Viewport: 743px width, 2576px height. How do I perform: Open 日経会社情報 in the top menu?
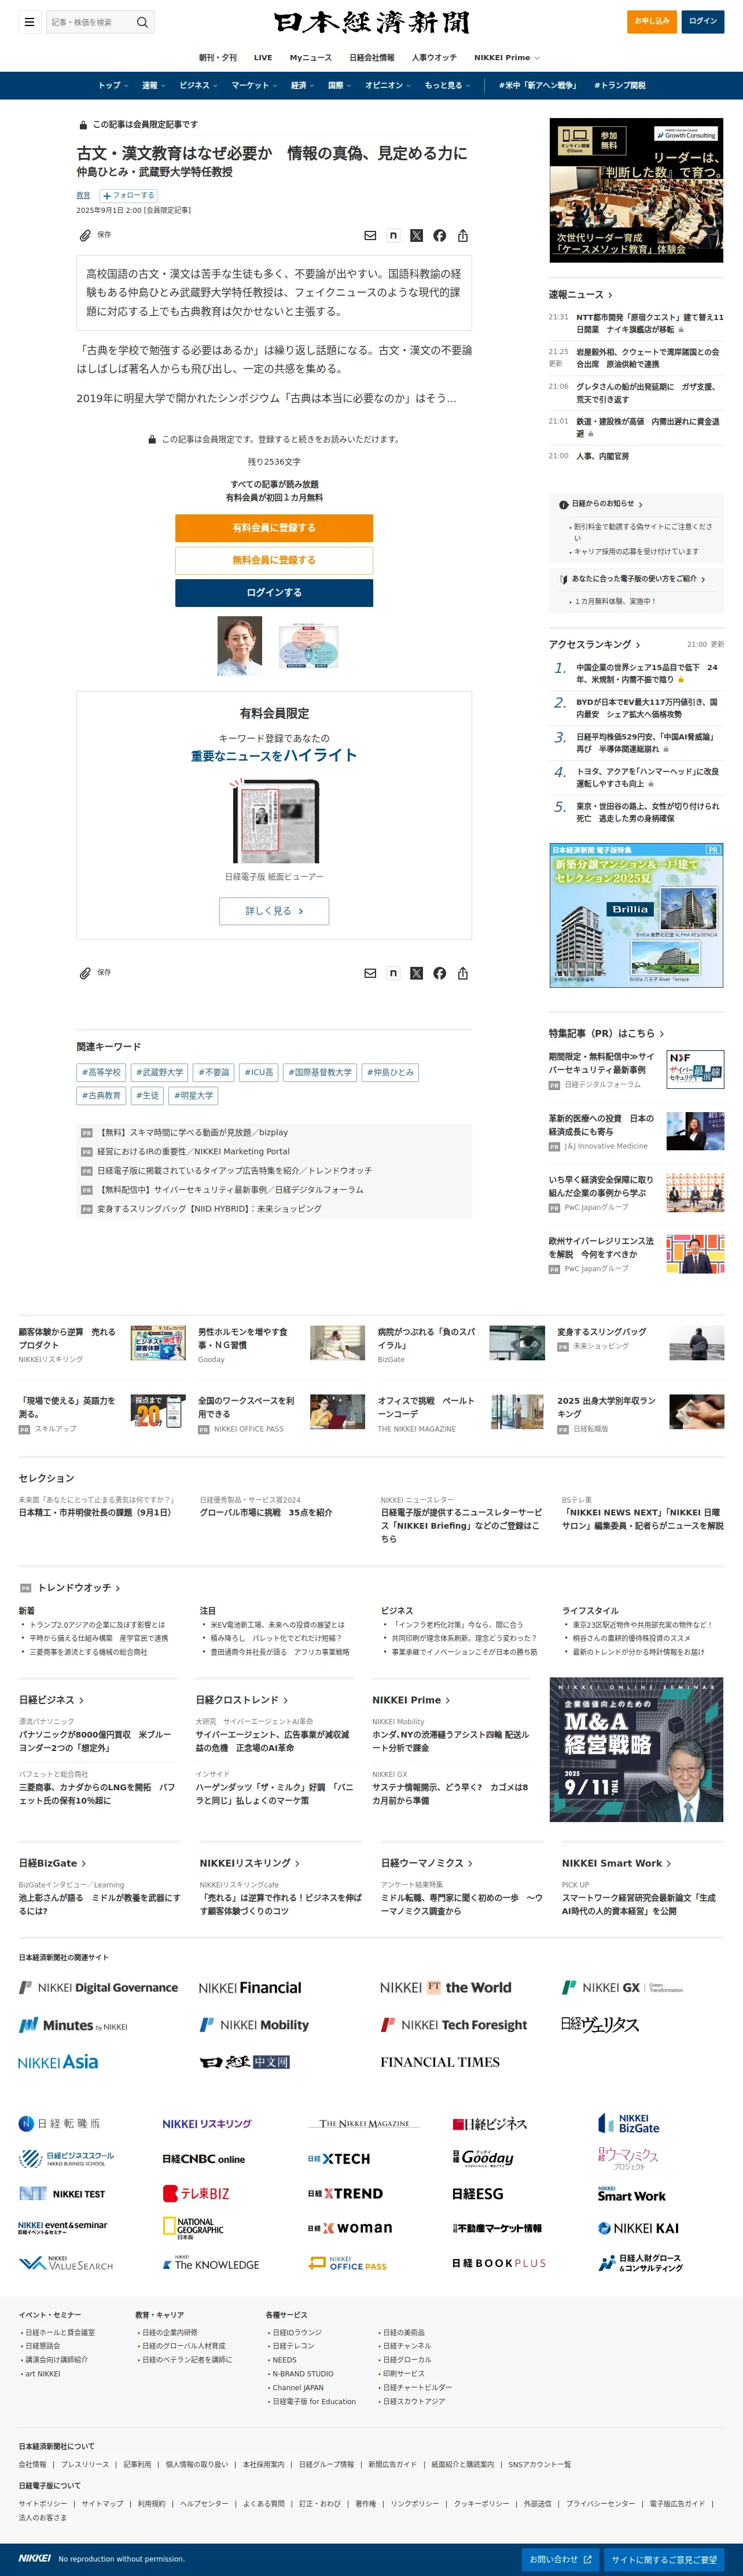pos(371,57)
